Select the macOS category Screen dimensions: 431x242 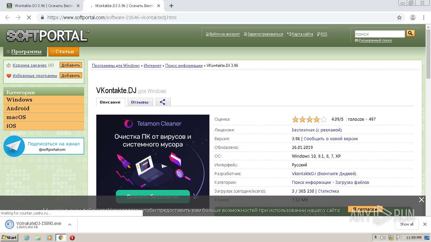coord(44,117)
